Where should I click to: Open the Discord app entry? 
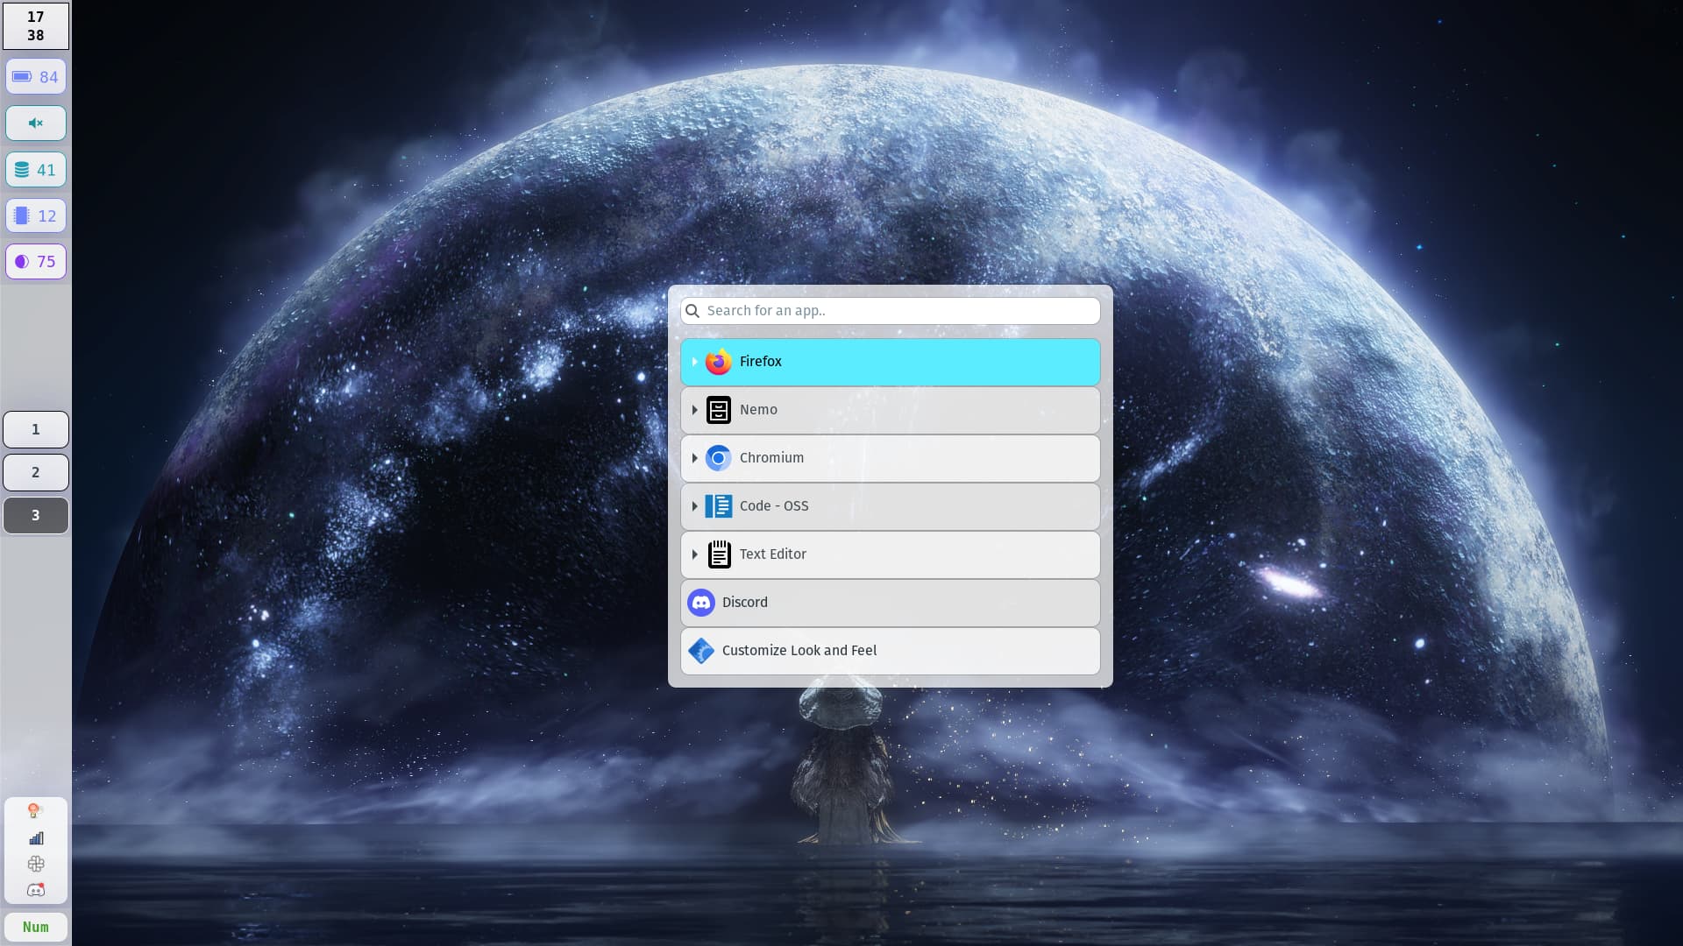pos(890,603)
